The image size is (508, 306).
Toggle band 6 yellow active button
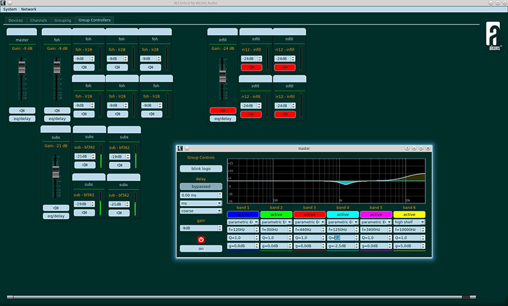(409, 214)
